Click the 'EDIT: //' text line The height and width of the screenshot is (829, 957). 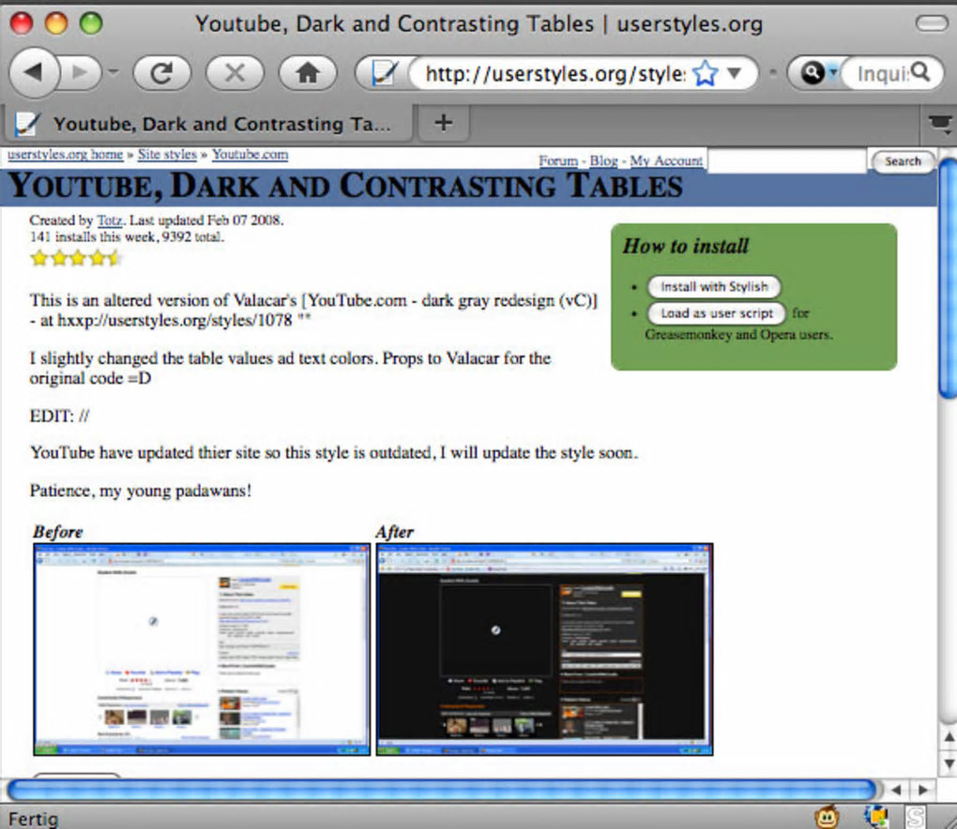pos(59,416)
